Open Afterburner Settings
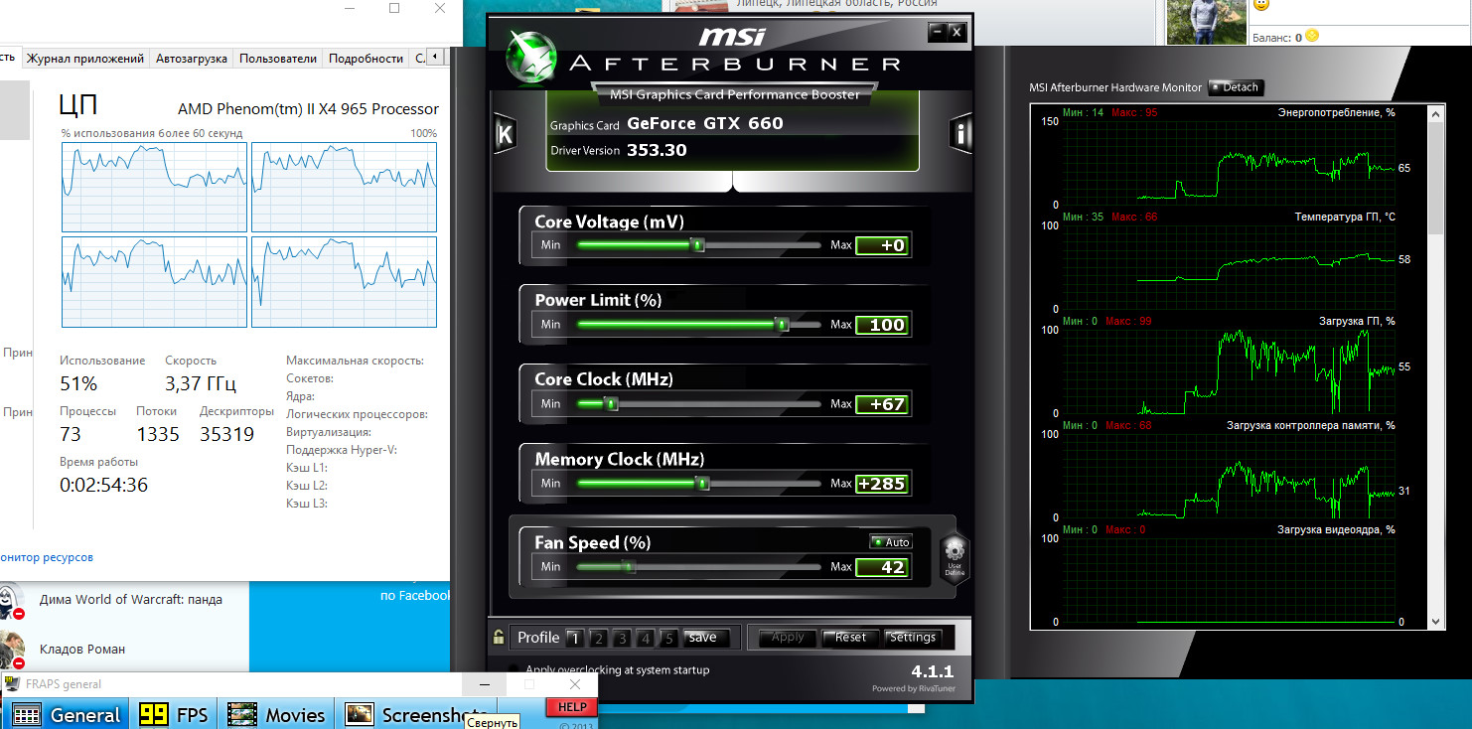The height and width of the screenshot is (729, 1472). coord(912,638)
